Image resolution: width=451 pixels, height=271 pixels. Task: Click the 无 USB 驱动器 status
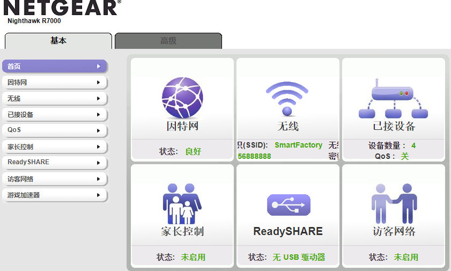point(299,257)
